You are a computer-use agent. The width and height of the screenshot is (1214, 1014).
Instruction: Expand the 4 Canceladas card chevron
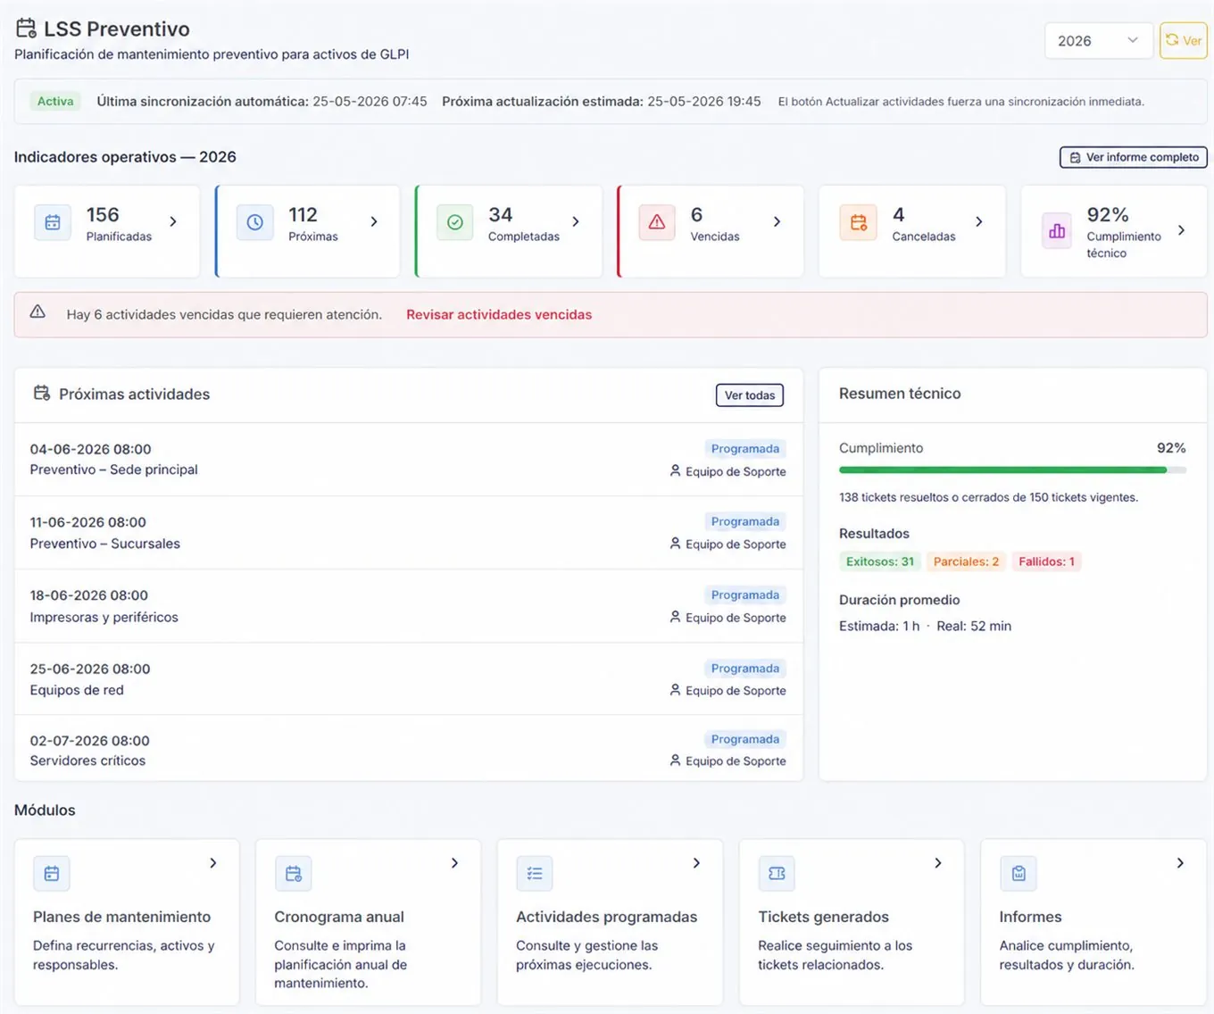point(979,221)
